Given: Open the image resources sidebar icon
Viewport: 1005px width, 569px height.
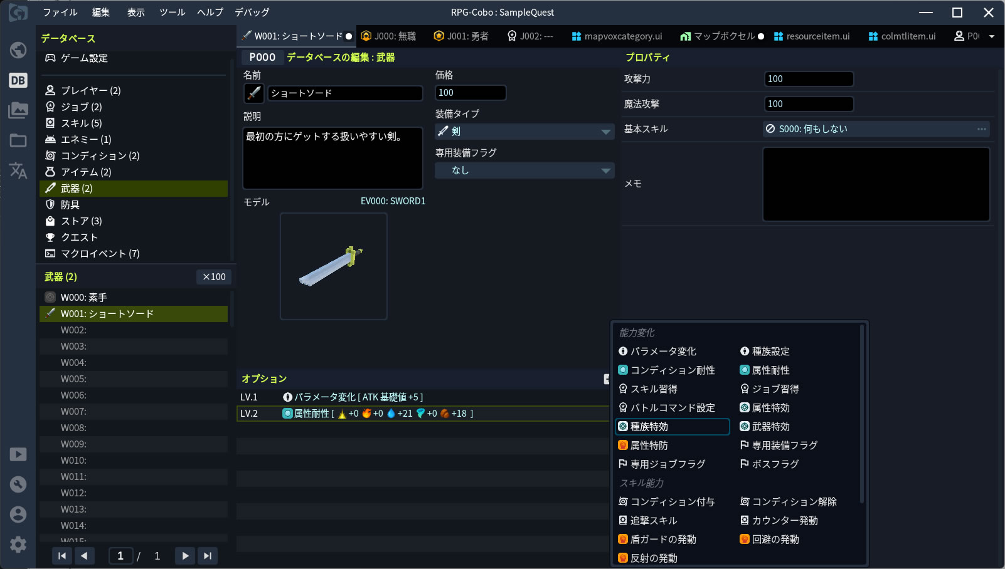Looking at the screenshot, I should pyautogui.click(x=18, y=110).
